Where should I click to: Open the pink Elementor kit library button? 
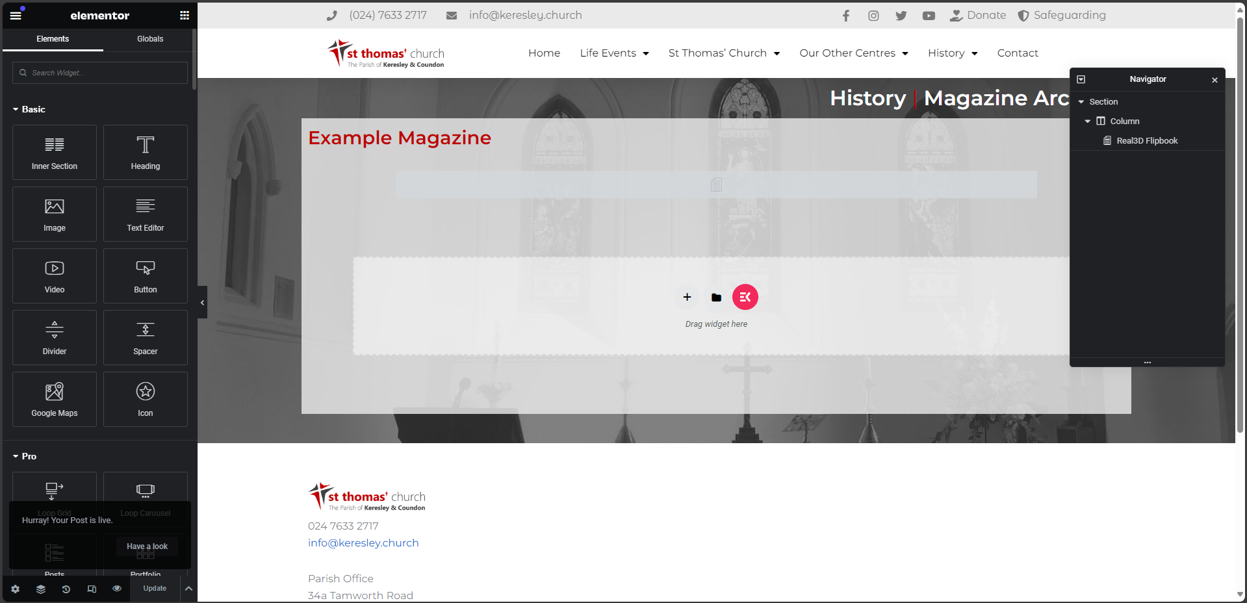745,297
